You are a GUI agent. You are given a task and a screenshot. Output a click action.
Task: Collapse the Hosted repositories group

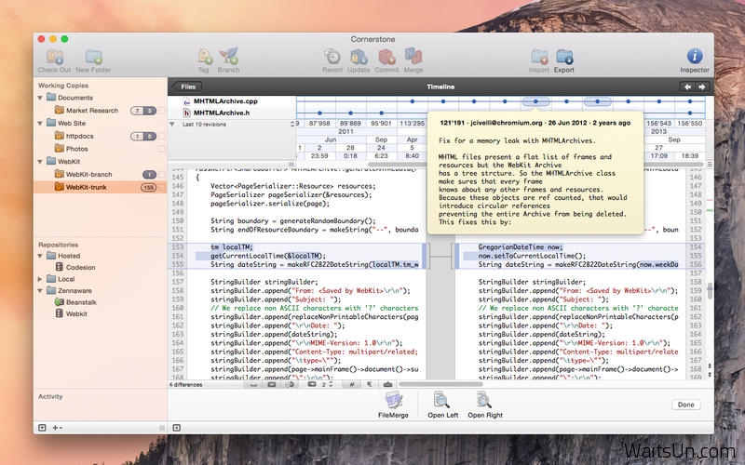(x=40, y=257)
